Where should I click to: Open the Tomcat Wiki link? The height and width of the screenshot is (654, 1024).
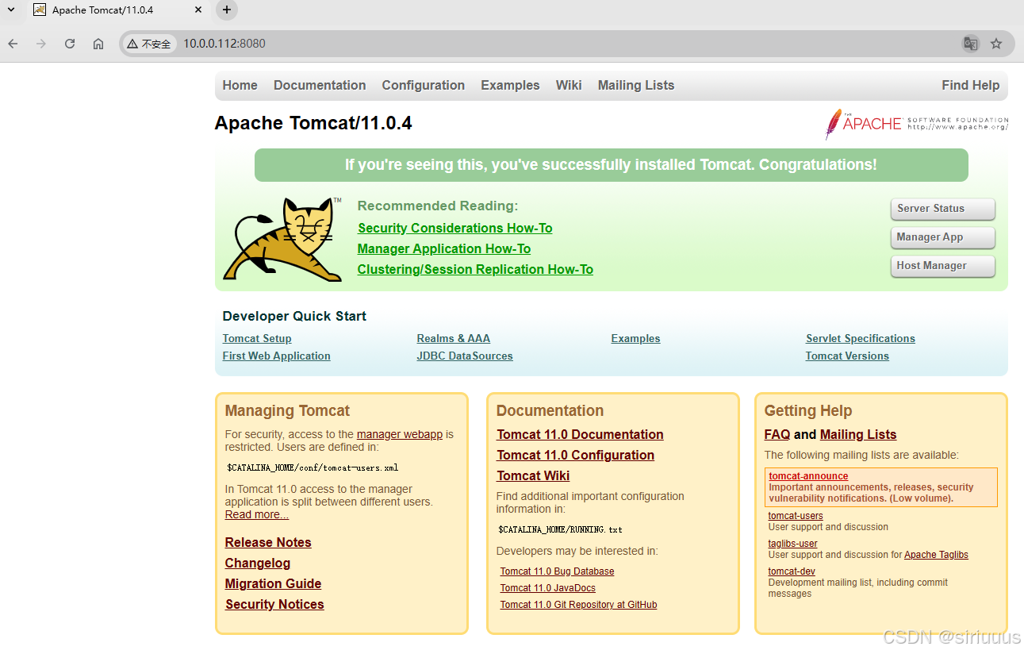[533, 475]
